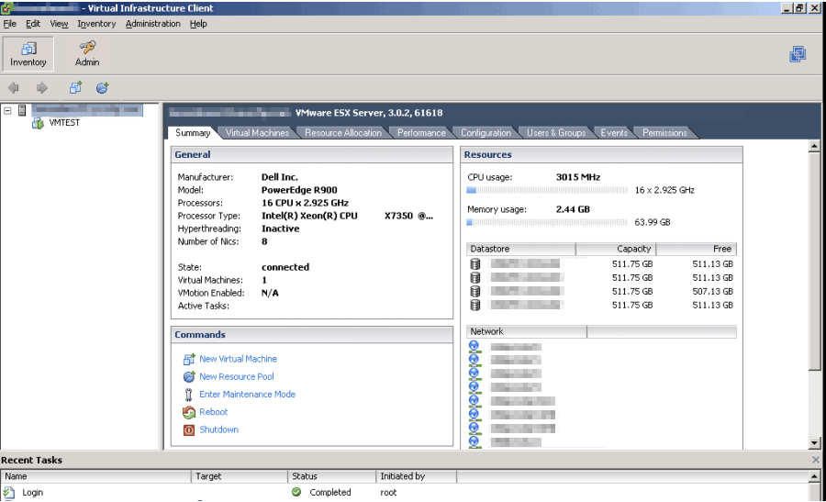Image resolution: width=826 pixels, height=502 pixels.
Task: Open the Administration menu
Action: [152, 24]
